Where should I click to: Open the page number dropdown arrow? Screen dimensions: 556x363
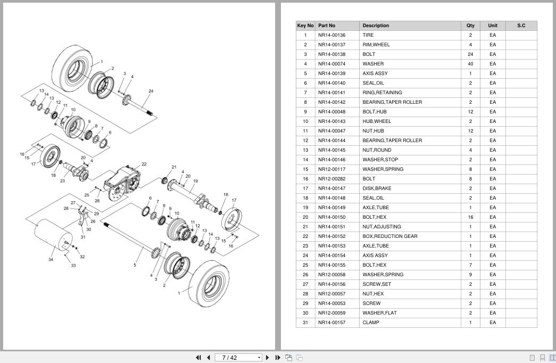pyautogui.click(x=259, y=358)
